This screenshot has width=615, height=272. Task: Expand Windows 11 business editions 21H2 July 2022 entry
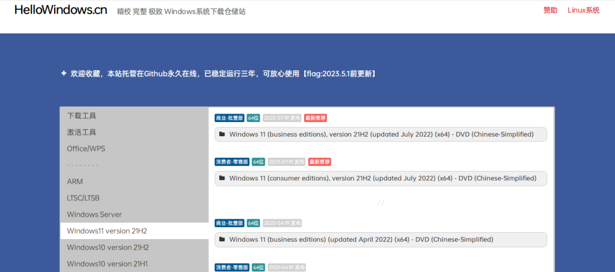[x=381, y=134]
